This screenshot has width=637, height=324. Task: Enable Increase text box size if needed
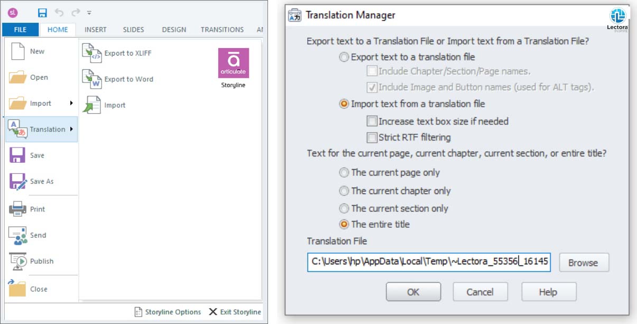pyautogui.click(x=372, y=121)
